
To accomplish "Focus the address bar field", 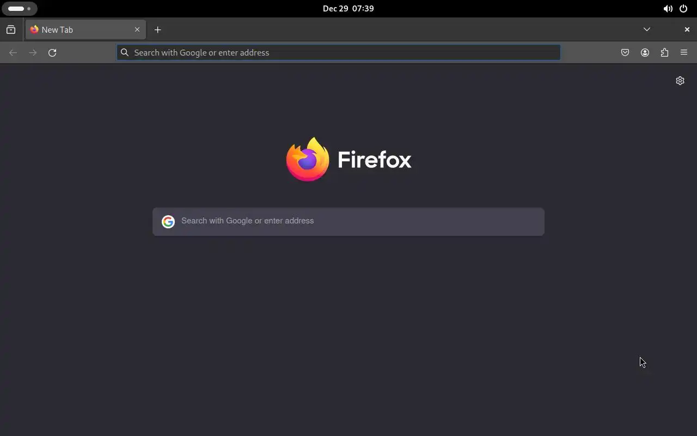I will (339, 52).
